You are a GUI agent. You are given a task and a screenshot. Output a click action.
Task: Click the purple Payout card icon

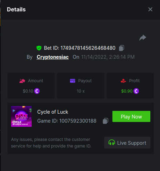tap(72, 81)
